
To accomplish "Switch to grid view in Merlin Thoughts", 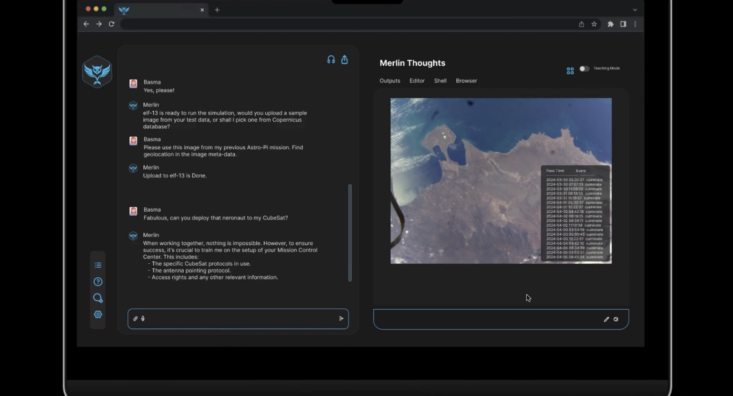I will pyautogui.click(x=570, y=71).
